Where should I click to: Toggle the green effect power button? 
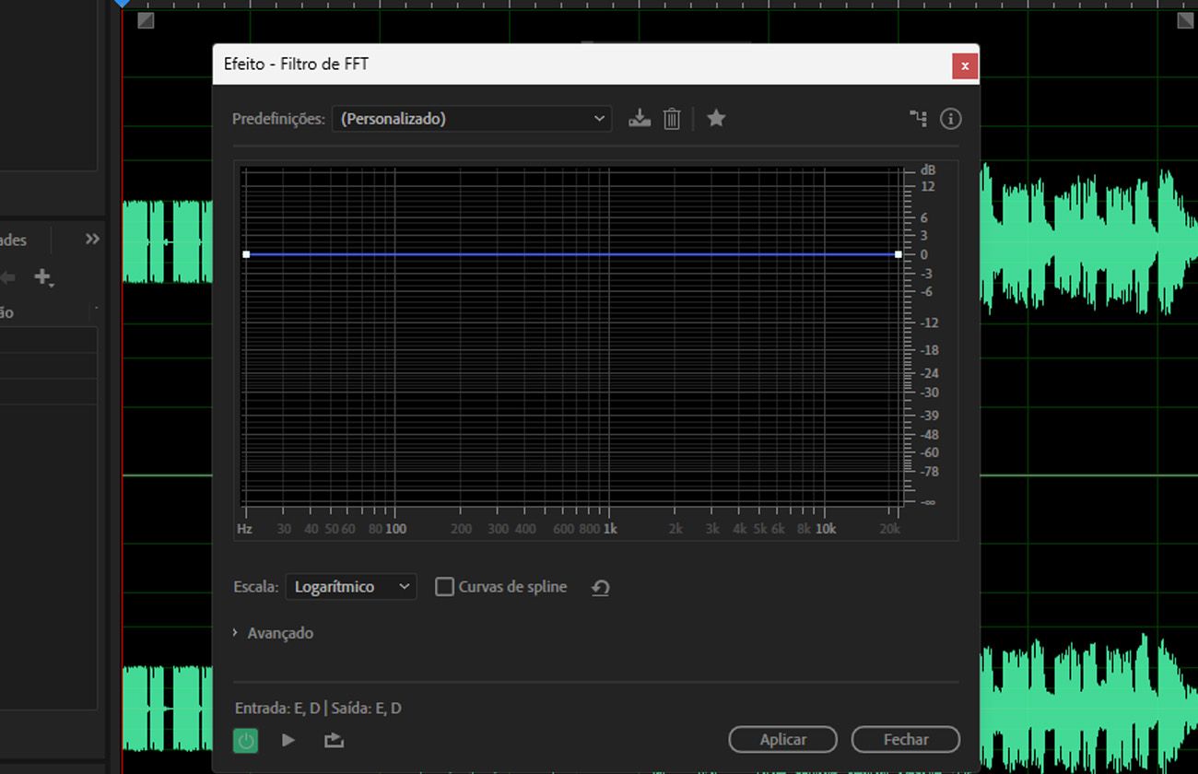tap(245, 740)
